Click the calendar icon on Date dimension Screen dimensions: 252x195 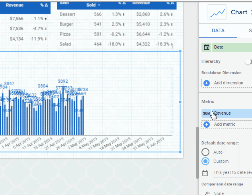(x=207, y=47)
